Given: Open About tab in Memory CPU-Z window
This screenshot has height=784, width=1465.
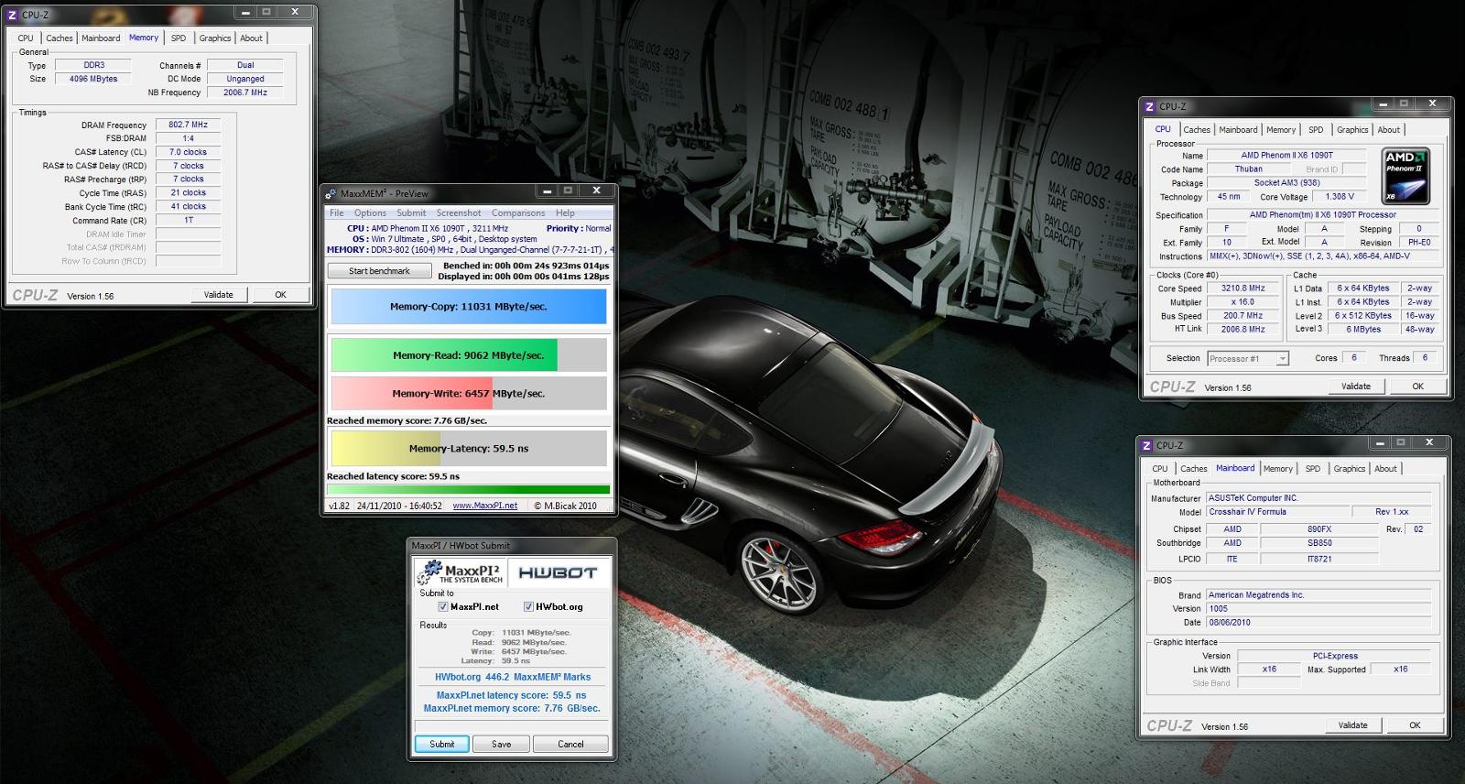Looking at the screenshot, I should coord(251,38).
